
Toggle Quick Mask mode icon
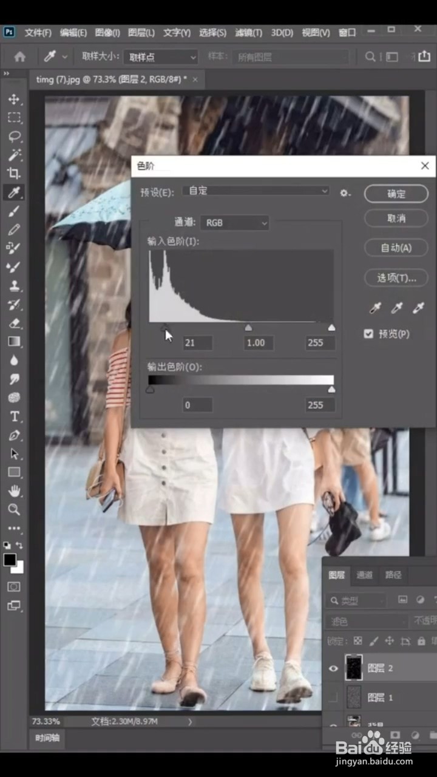tap(14, 587)
